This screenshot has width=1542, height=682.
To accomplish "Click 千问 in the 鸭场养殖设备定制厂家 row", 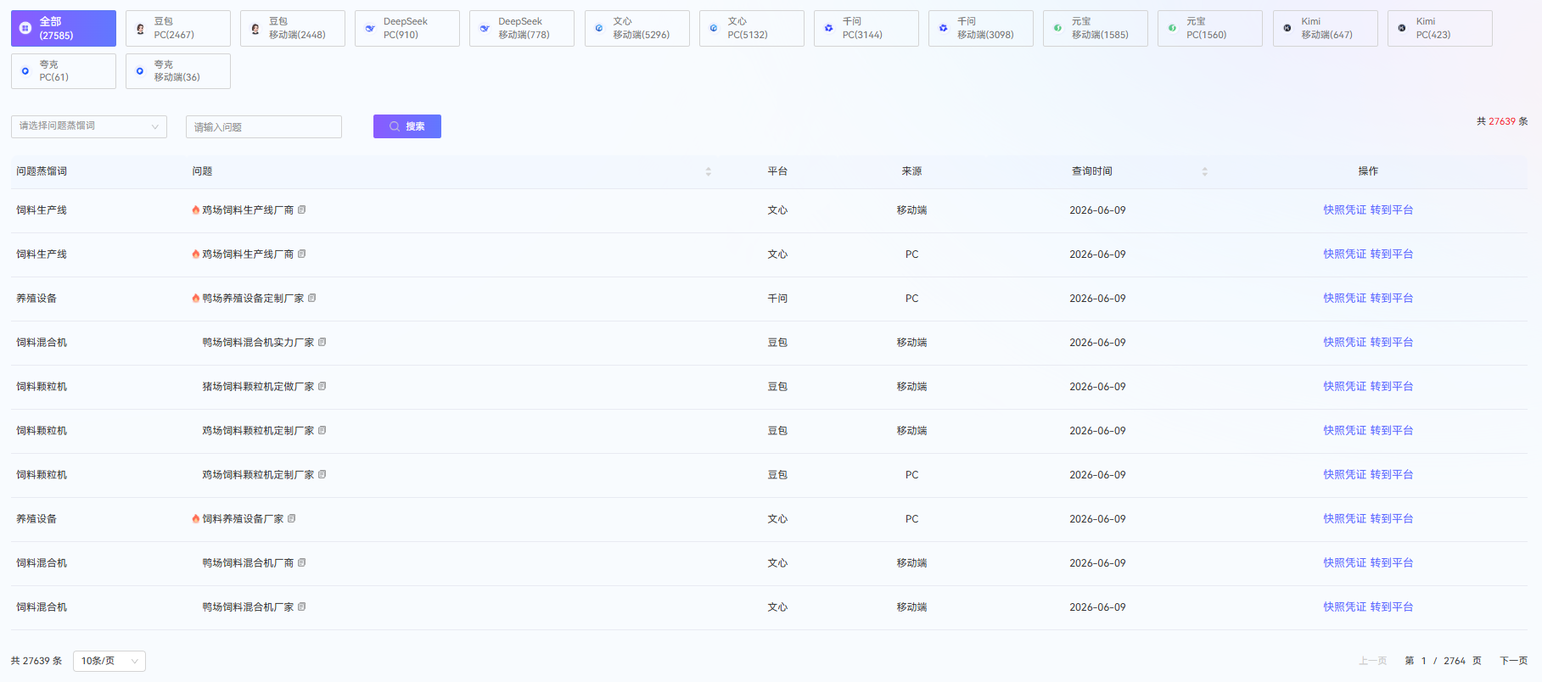I will (777, 298).
